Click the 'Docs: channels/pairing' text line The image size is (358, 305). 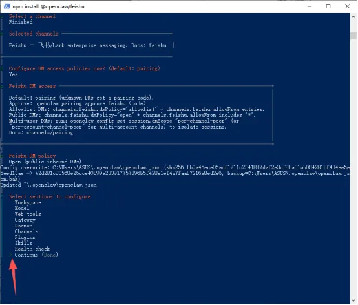tap(41, 133)
